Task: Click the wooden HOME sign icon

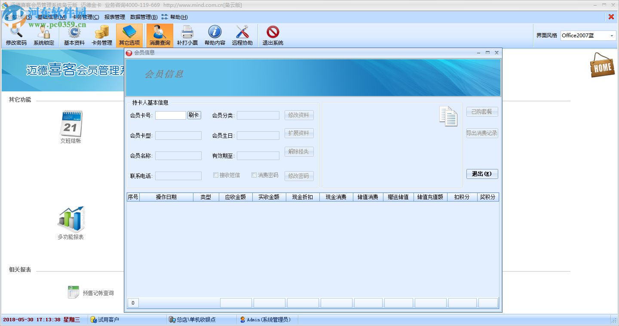Action: [x=602, y=65]
